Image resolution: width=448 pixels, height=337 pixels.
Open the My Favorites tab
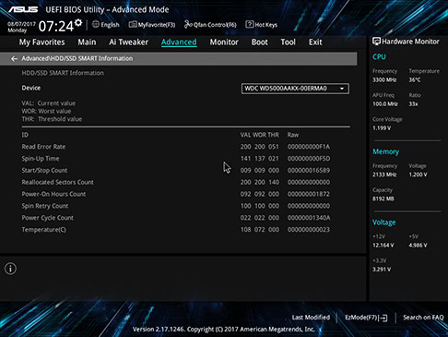(x=41, y=42)
